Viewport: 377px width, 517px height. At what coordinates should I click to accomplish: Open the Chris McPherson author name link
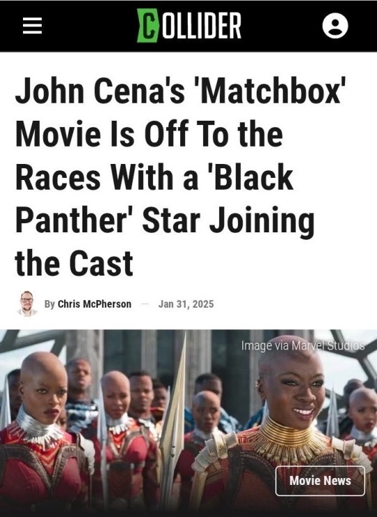94,304
